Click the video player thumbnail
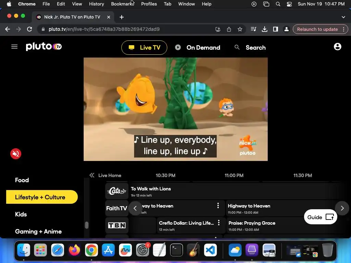351x263 pixels. point(175,109)
